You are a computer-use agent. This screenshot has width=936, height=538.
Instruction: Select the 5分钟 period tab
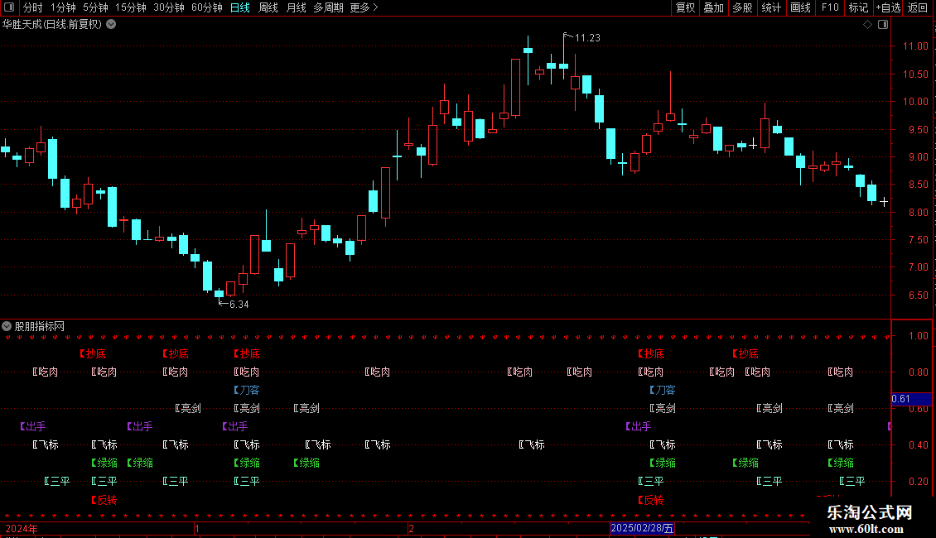[x=95, y=7]
